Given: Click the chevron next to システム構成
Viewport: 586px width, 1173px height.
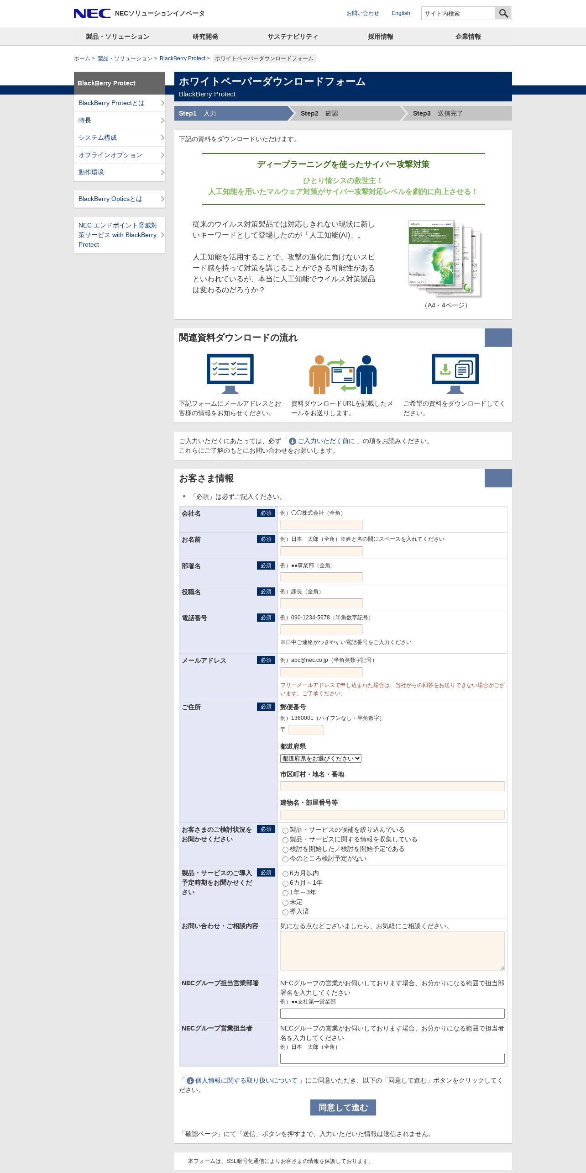Looking at the screenshot, I should pos(162,138).
